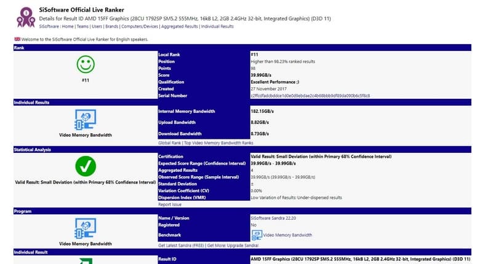Open the Computers/Devices navigation link
Viewport: 480px width, 264px height.
click(140, 26)
